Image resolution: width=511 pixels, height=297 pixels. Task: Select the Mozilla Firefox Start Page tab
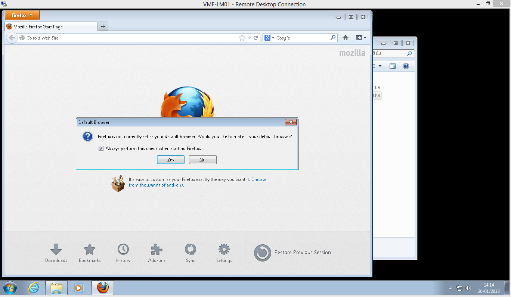click(x=51, y=27)
